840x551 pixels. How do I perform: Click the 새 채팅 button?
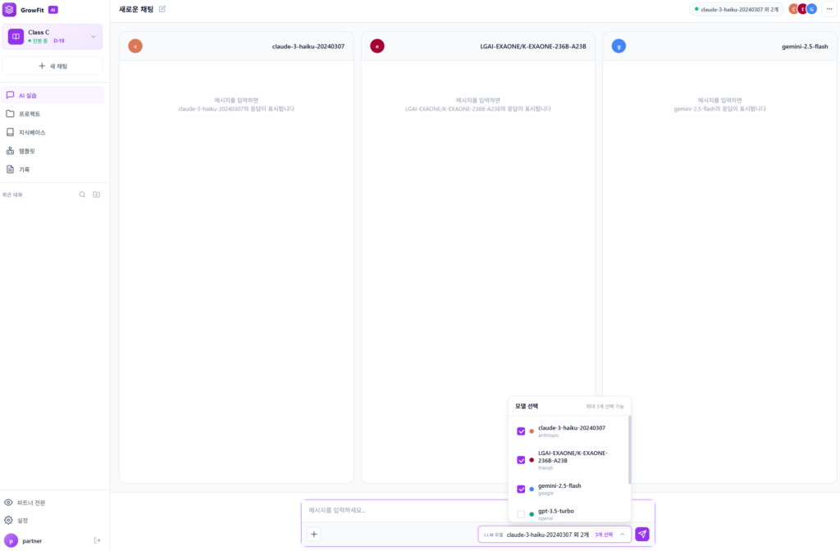[52, 66]
